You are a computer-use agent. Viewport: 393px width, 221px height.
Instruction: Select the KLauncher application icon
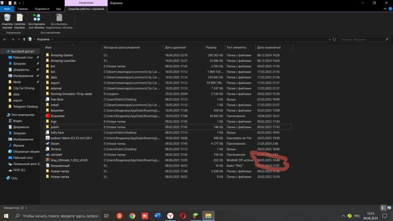click(x=48, y=116)
